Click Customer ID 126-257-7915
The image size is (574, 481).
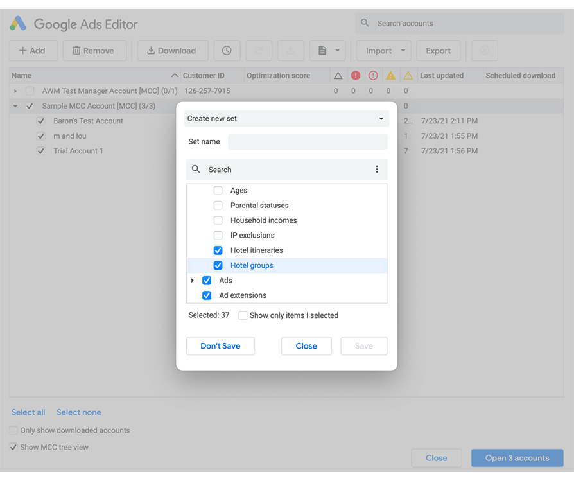coord(207,91)
